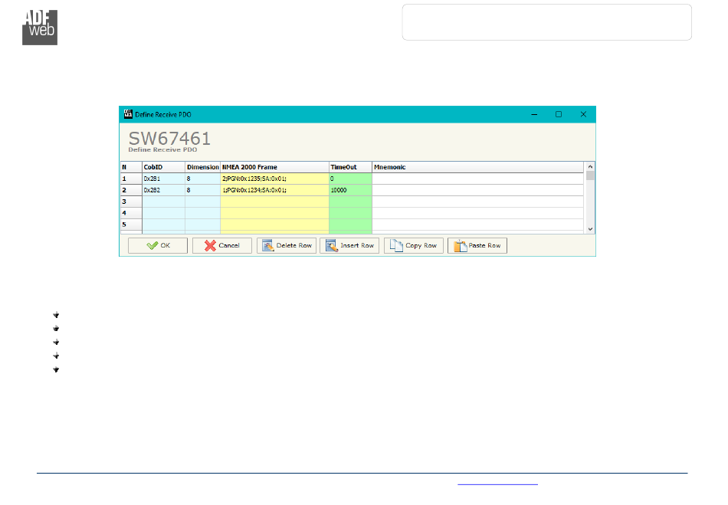Click the ADFweb logo
728x505 pixels.
[x=40, y=28]
